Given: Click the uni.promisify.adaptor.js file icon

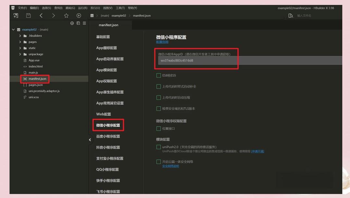Looking at the screenshot, I should point(25,91).
